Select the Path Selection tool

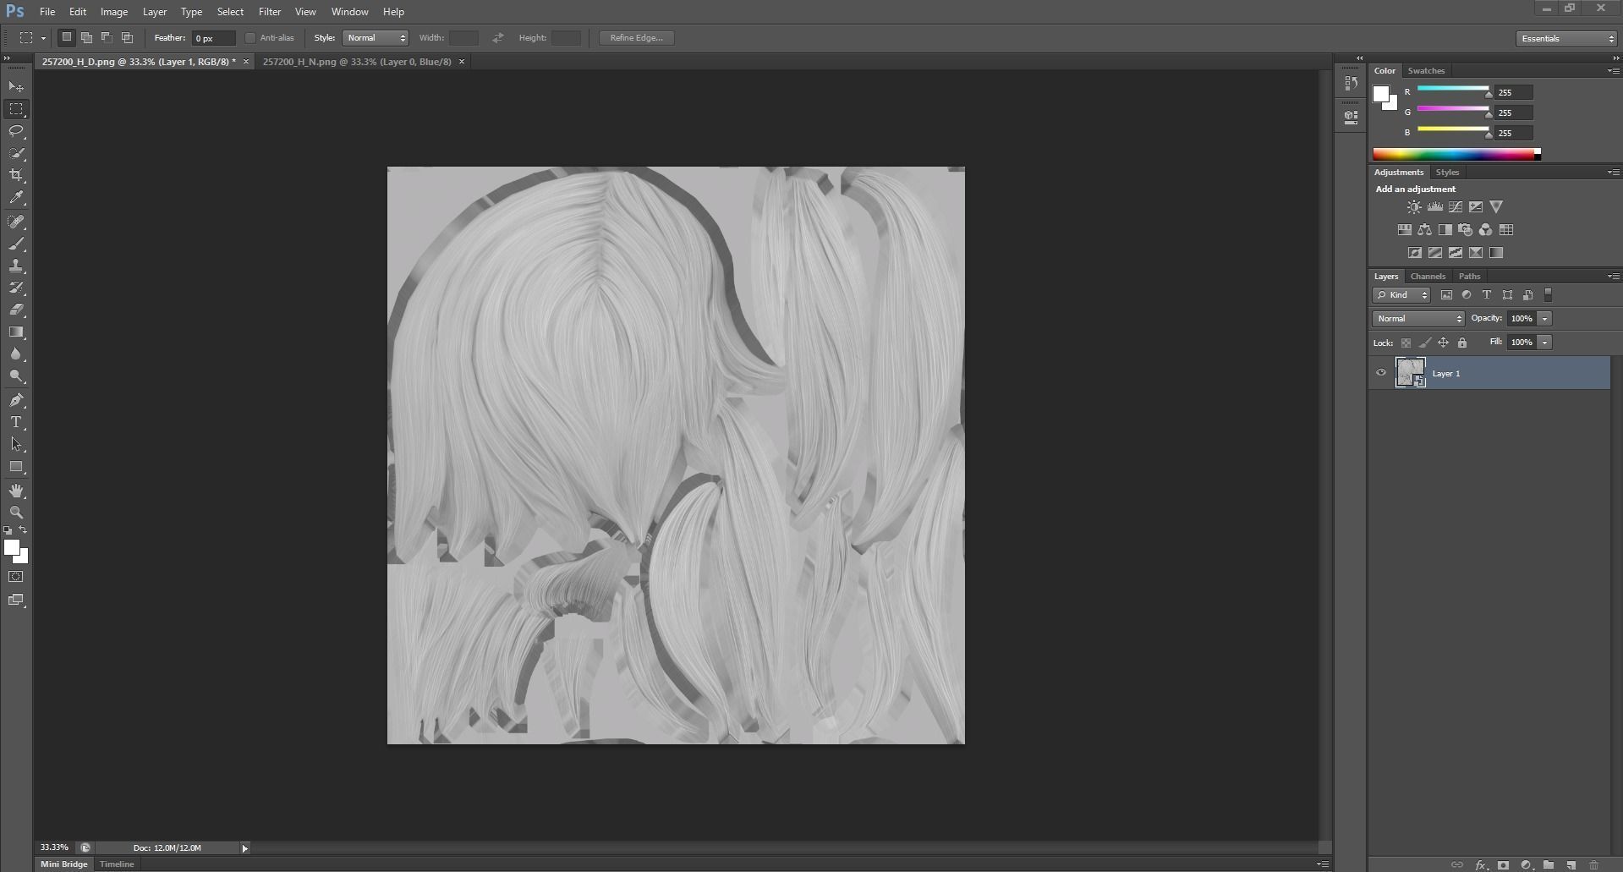16,444
